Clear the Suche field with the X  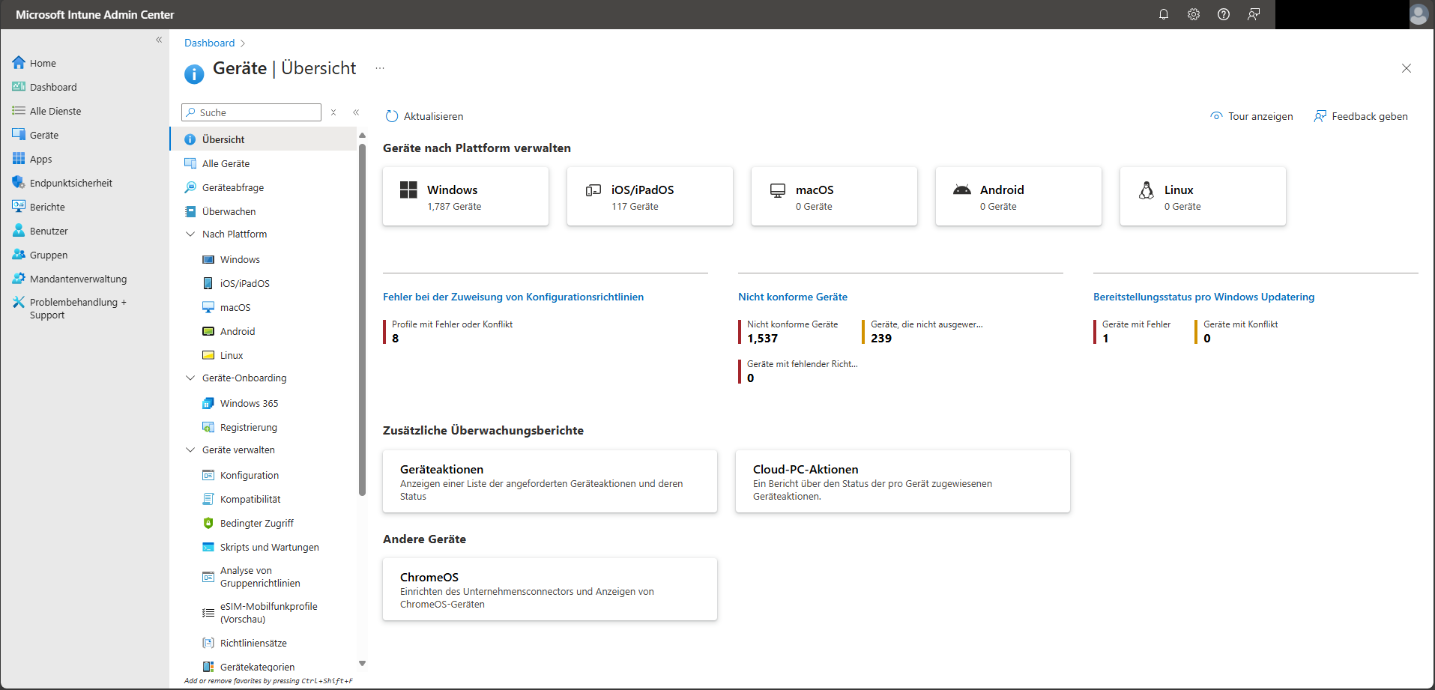click(333, 112)
